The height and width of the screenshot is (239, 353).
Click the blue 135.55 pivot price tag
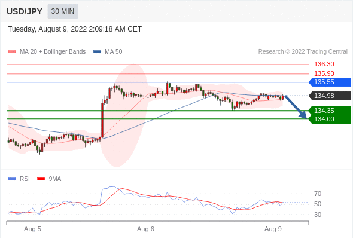point(330,82)
